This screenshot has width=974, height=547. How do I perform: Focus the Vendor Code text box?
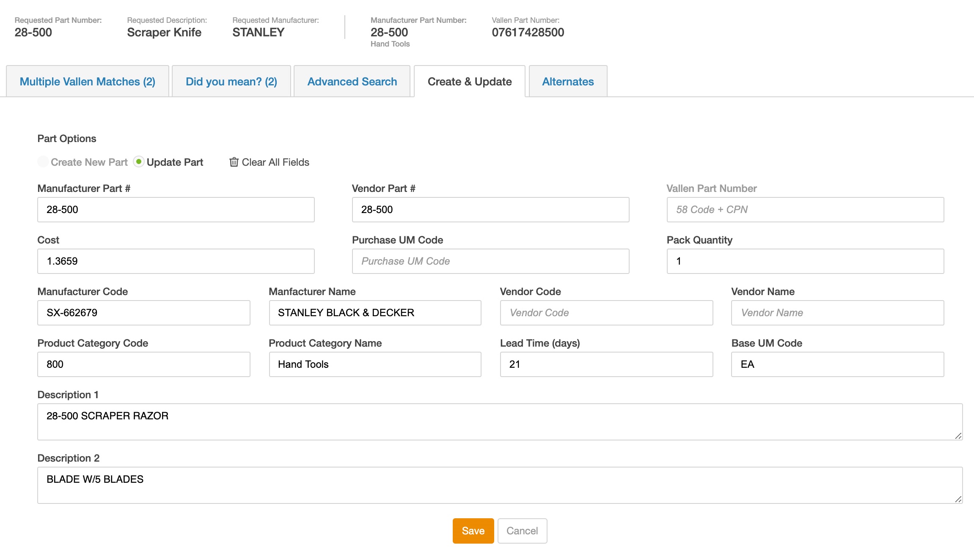606,313
